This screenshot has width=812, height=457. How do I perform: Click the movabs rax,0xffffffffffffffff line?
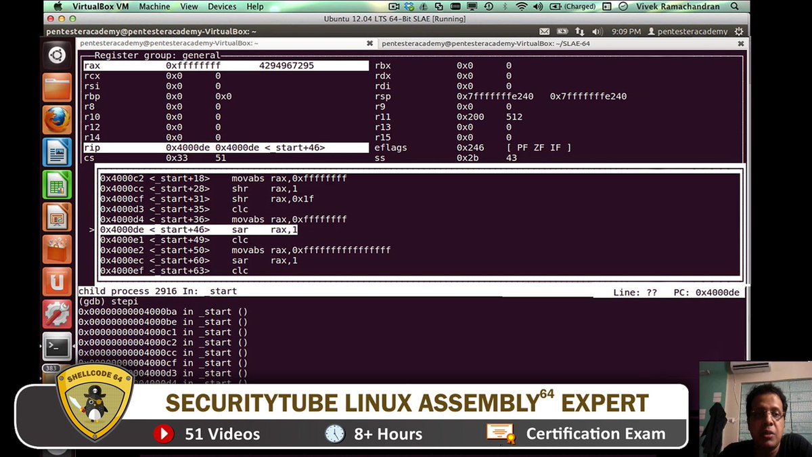245,251
